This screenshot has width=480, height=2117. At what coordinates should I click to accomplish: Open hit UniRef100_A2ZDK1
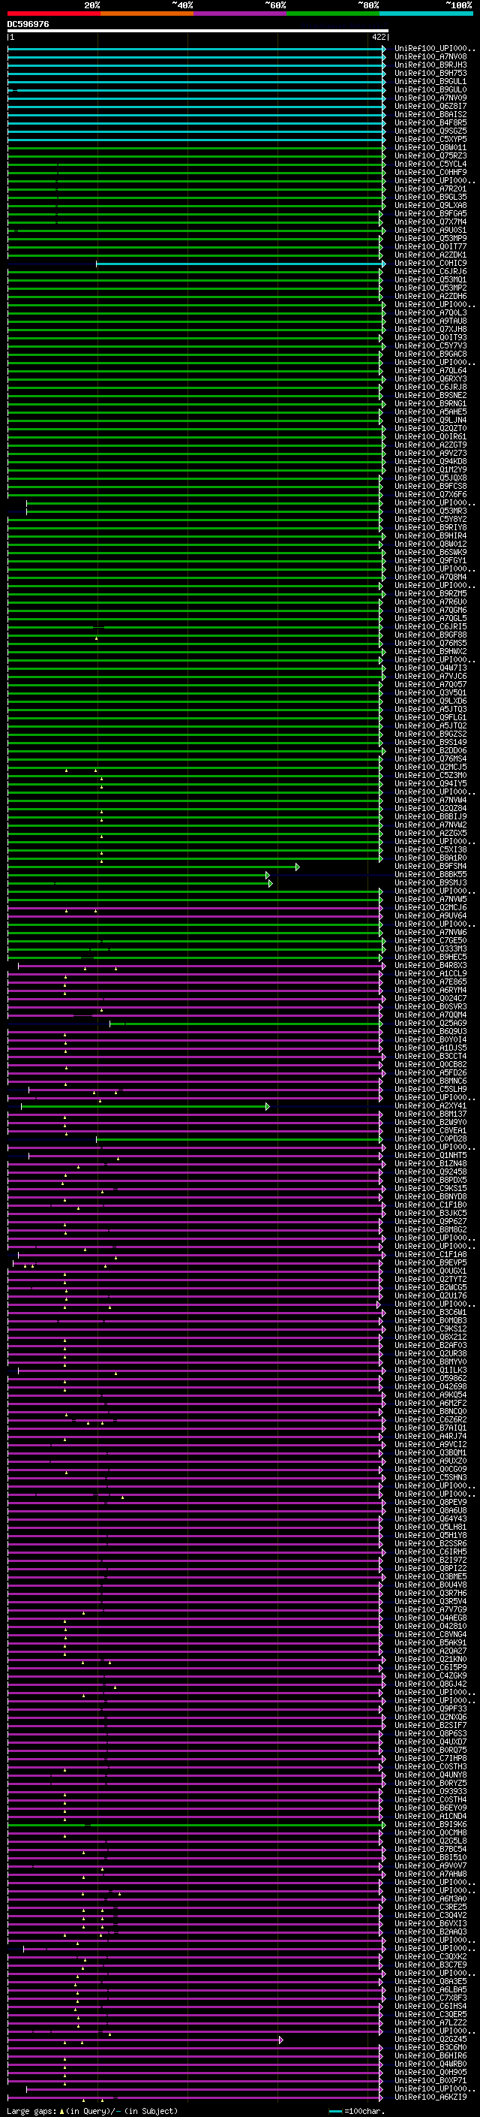point(430,255)
